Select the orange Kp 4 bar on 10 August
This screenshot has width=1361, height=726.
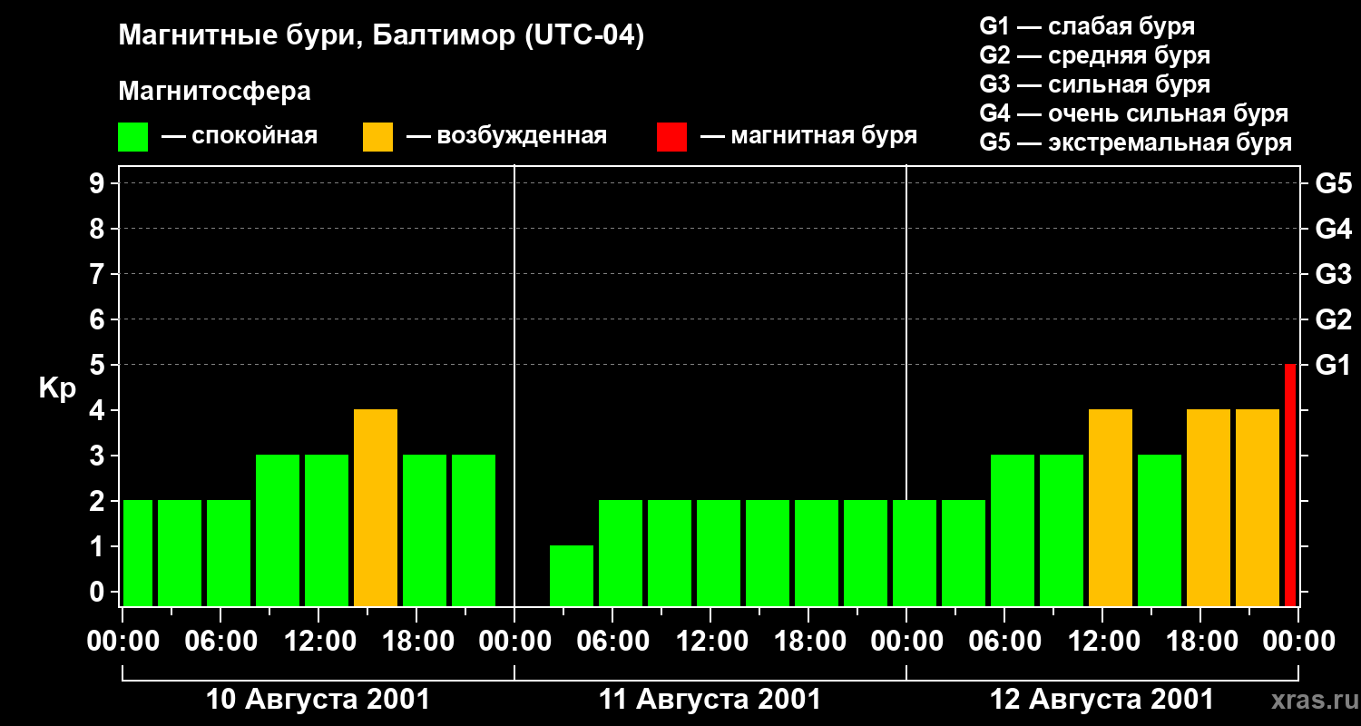(x=376, y=507)
